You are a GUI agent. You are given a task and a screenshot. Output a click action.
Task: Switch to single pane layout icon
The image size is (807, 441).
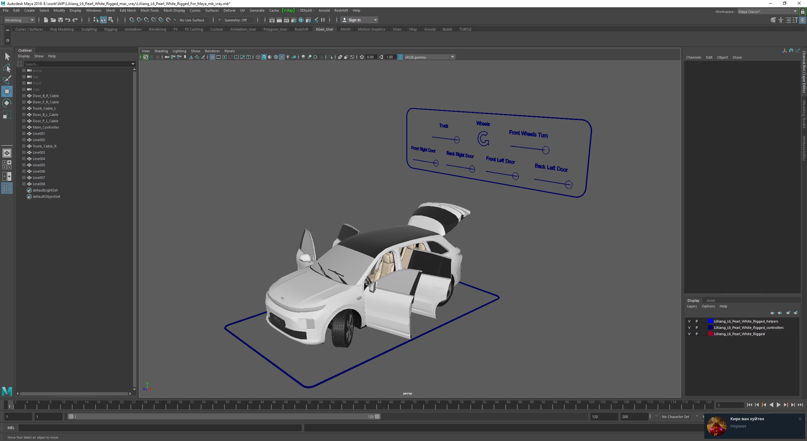pyautogui.click(x=7, y=153)
